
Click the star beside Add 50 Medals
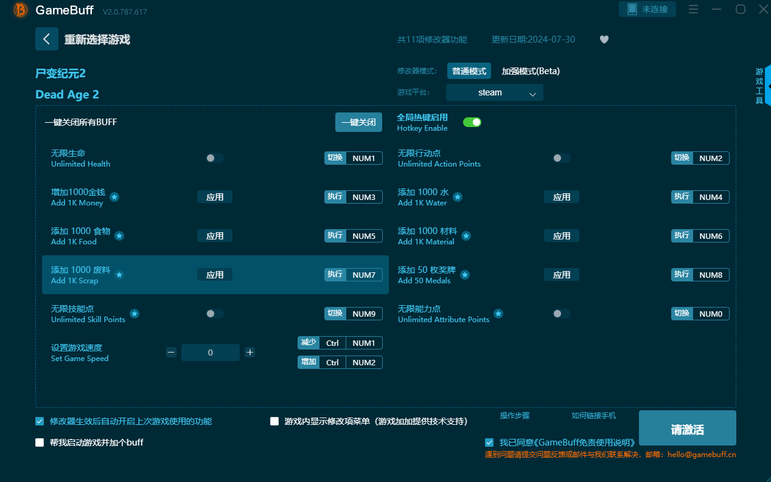[466, 275]
